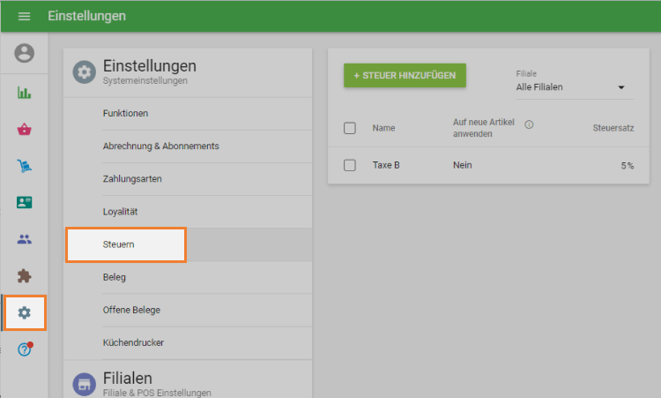The height and width of the screenshot is (398, 661).
Task: Select Küchendrucker in settings list
Action: tap(133, 342)
